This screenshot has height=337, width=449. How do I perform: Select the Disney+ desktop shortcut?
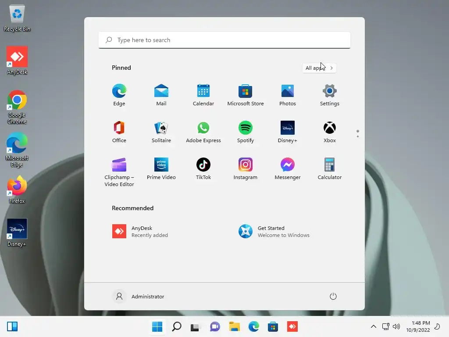(x=17, y=233)
